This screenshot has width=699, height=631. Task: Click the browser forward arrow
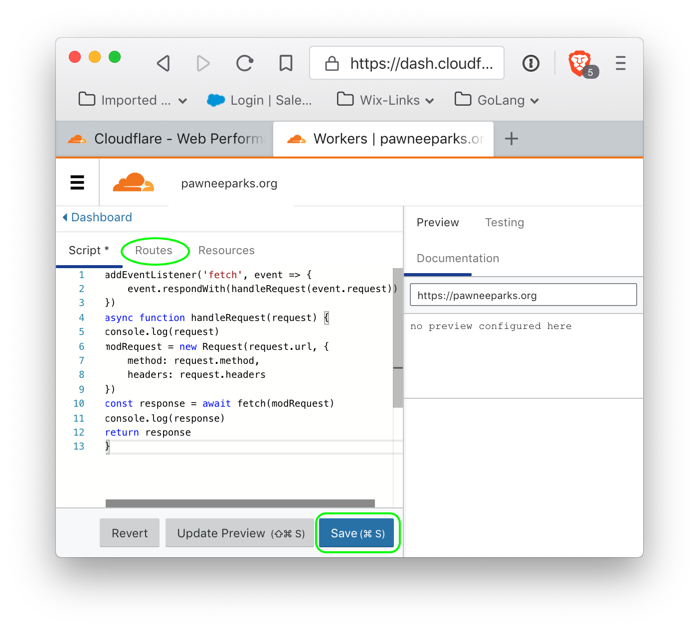click(203, 63)
